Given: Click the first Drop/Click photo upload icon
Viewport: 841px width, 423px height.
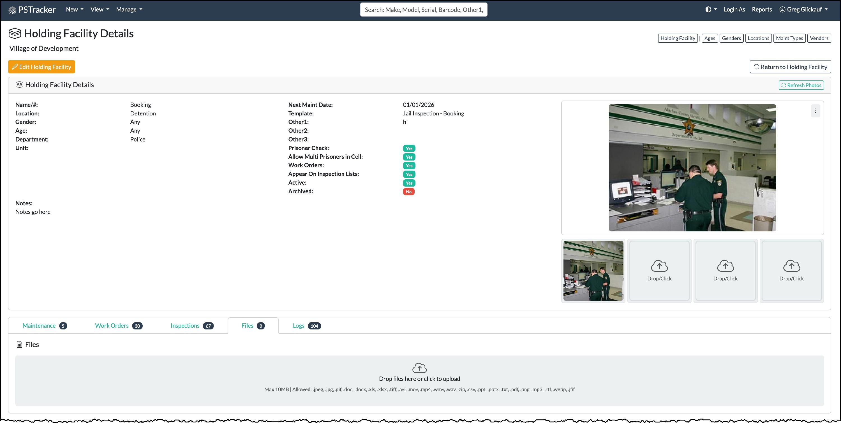Looking at the screenshot, I should tap(659, 266).
